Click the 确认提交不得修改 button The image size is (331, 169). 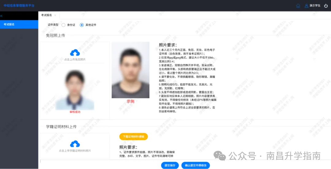pos(196,165)
